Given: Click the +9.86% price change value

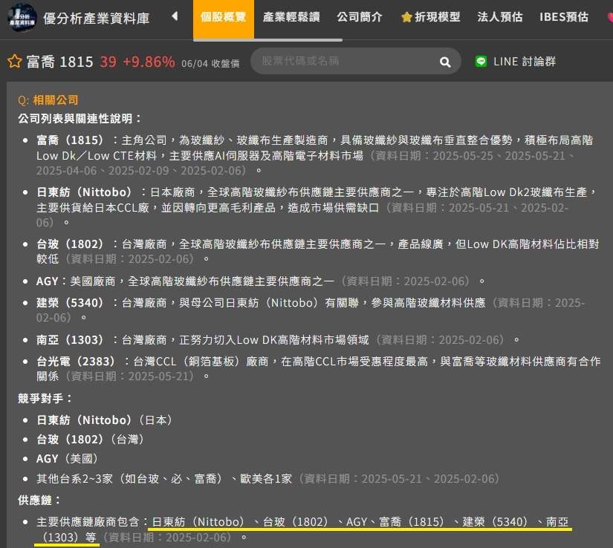Looking at the screenshot, I should (149, 62).
